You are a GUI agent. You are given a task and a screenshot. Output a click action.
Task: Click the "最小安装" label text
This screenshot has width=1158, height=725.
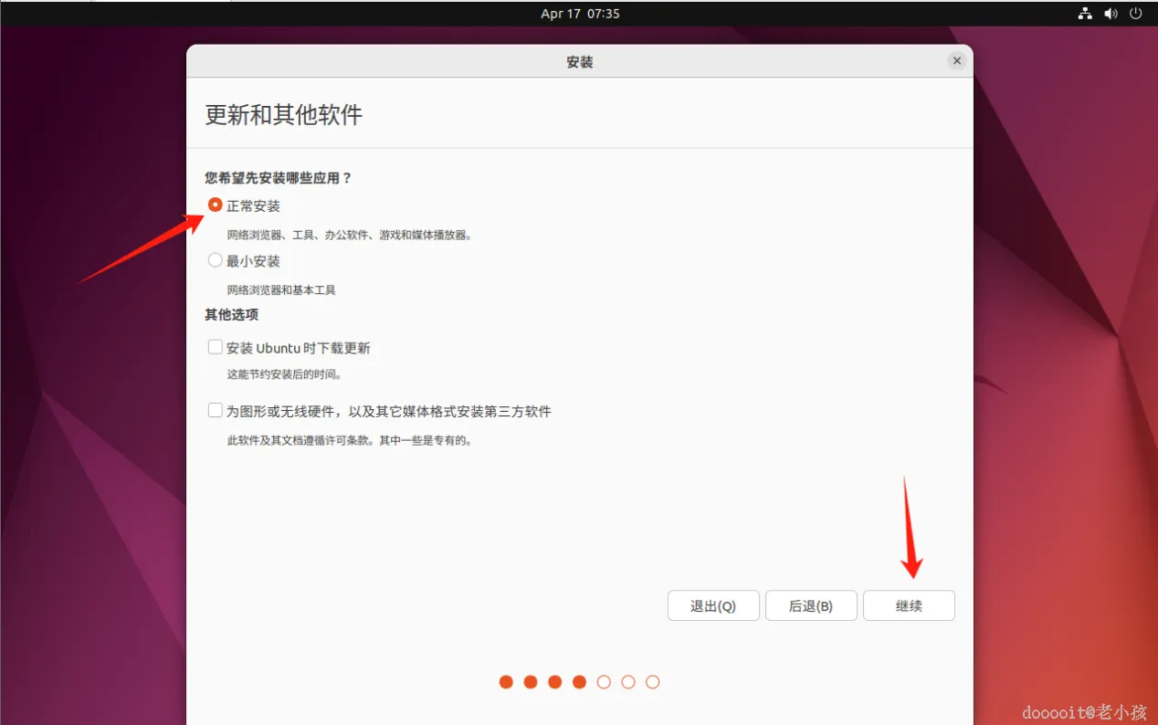click(254, 260)
